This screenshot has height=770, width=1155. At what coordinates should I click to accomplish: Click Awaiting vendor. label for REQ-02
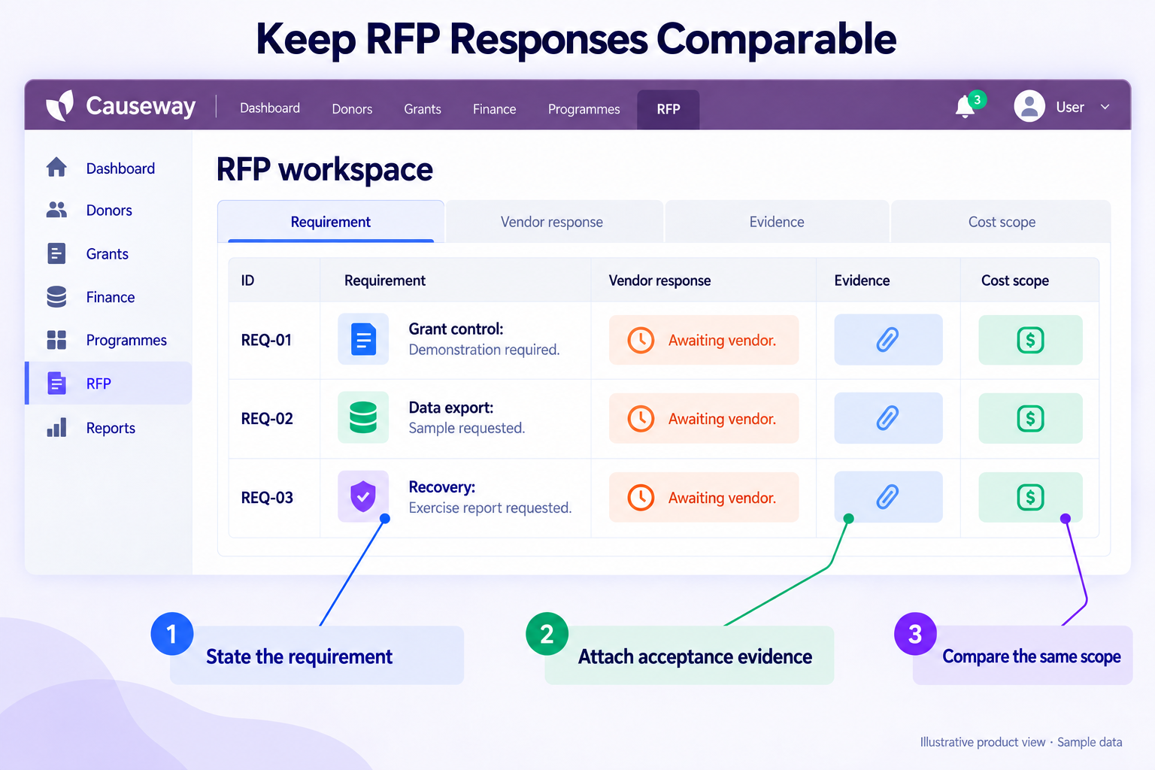(x=722, y=419)
